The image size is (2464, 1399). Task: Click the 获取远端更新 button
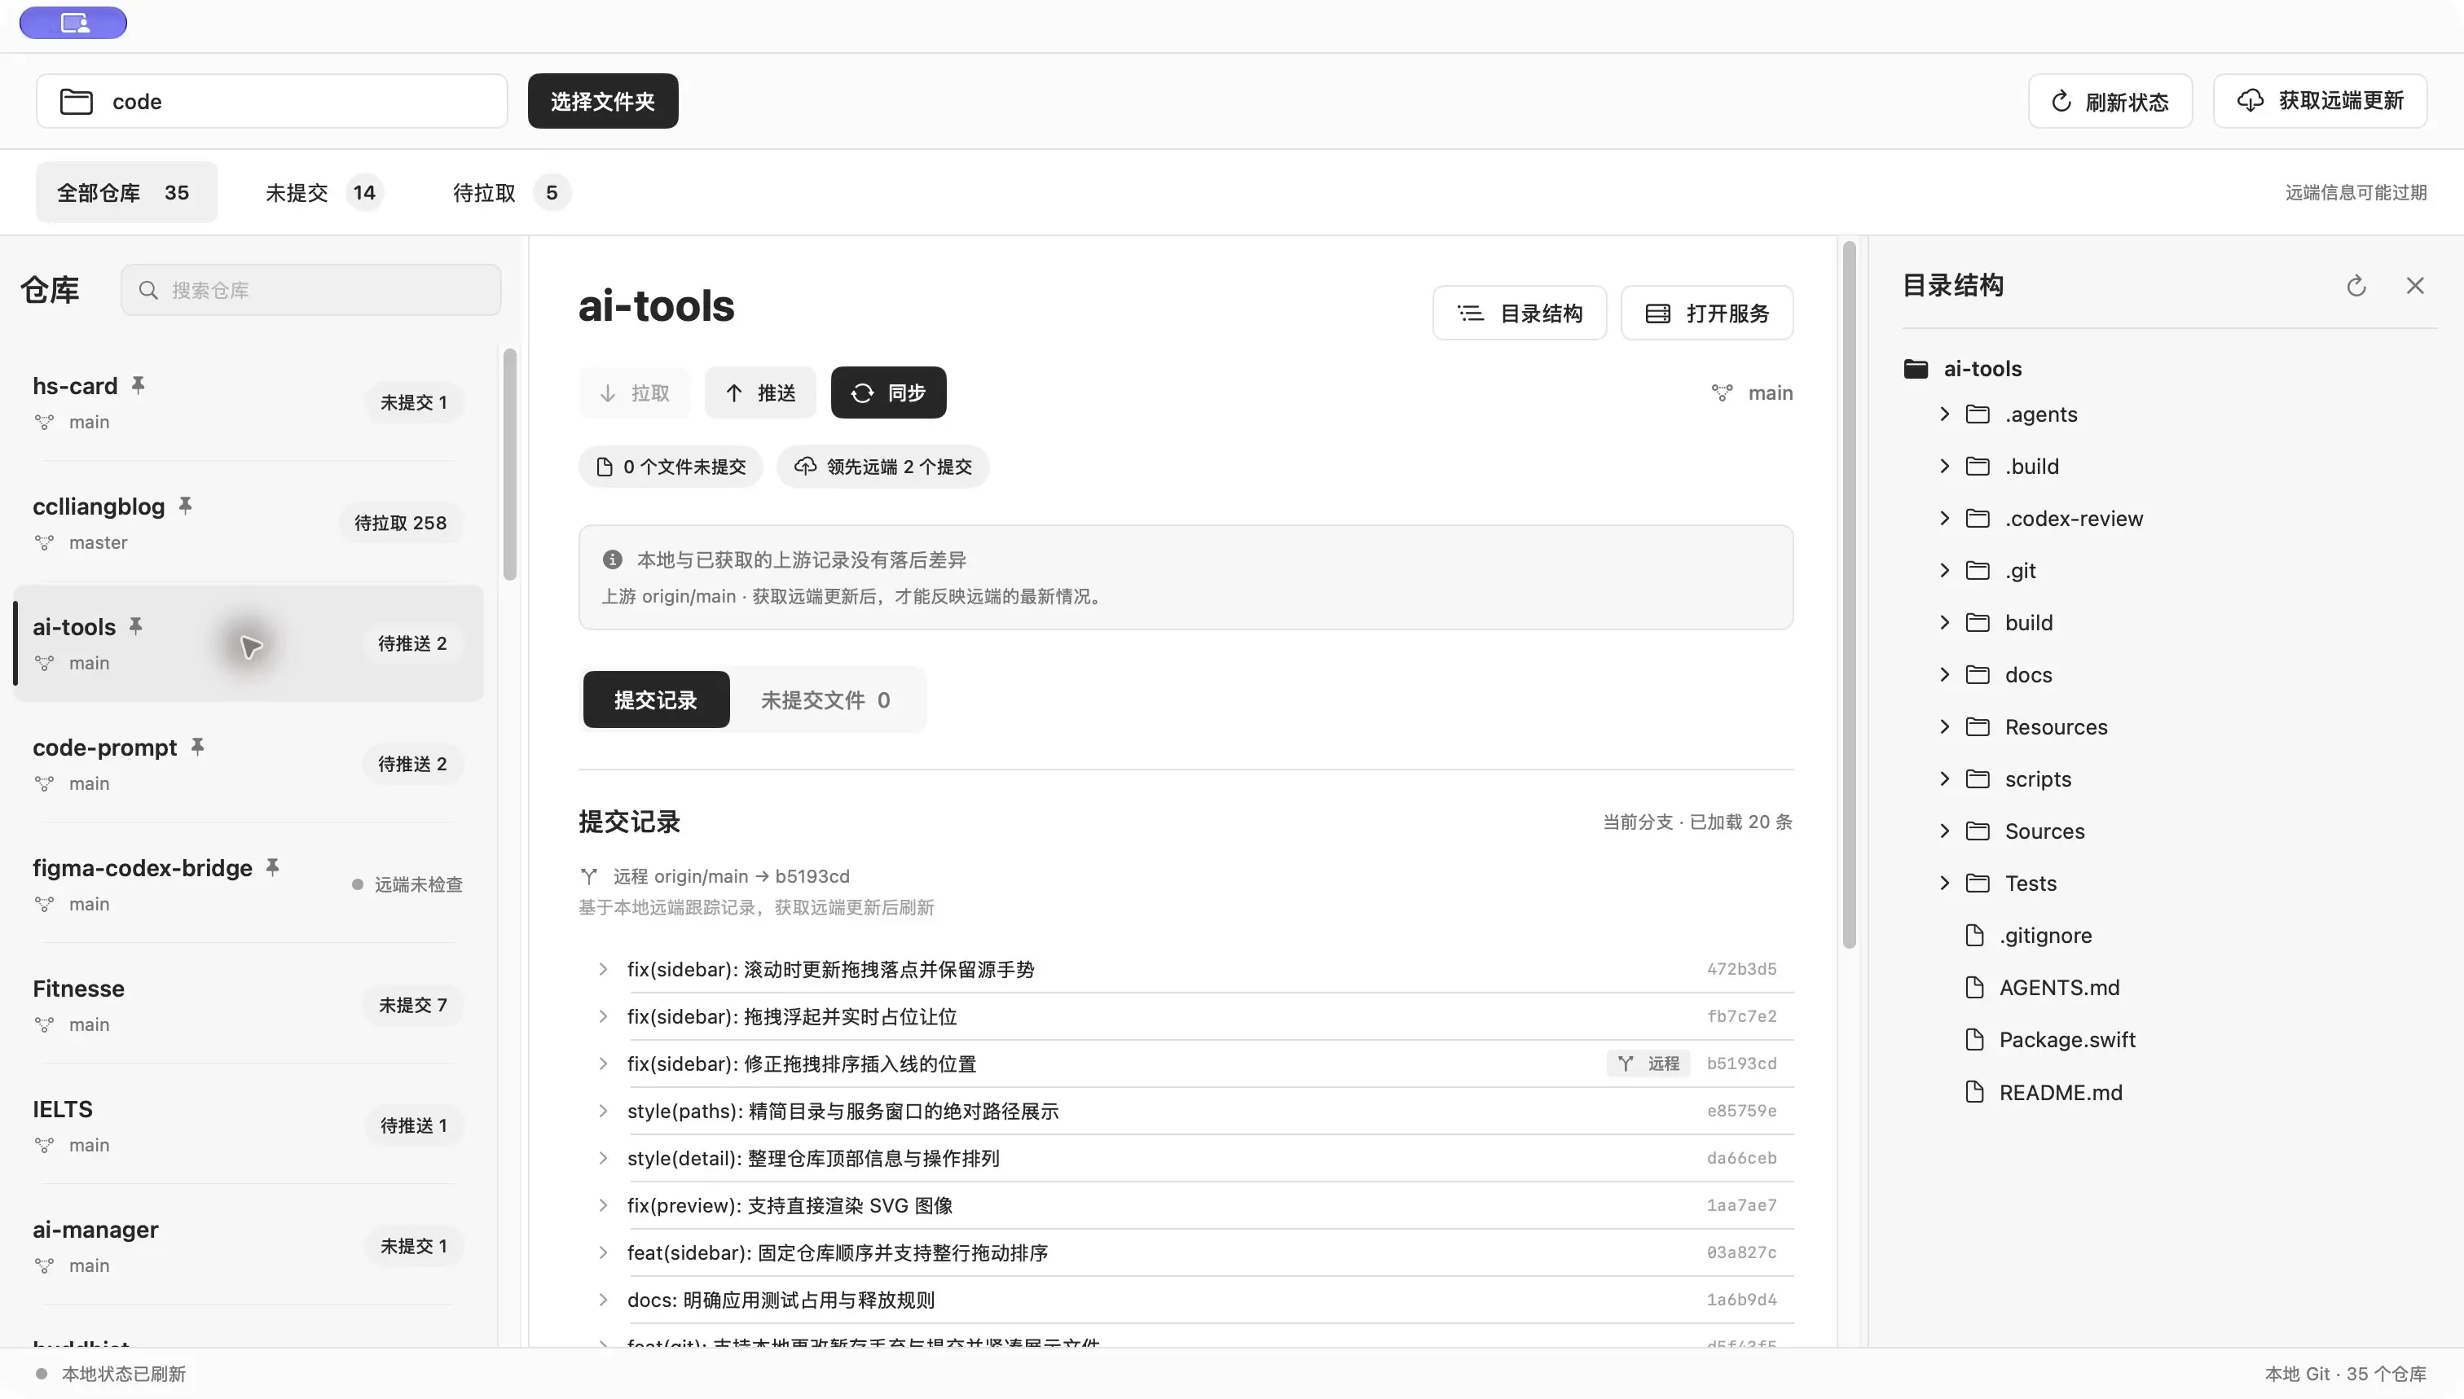coord(2320,101)
